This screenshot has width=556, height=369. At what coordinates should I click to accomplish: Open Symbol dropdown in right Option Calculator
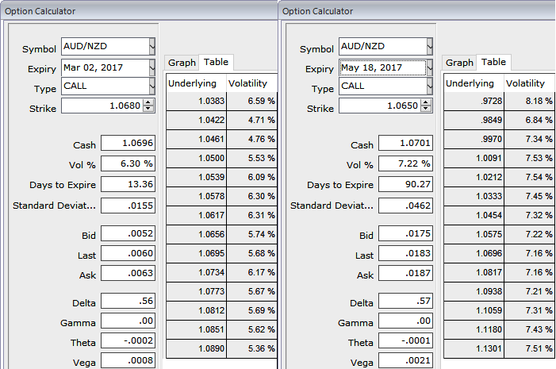(430, 47)
